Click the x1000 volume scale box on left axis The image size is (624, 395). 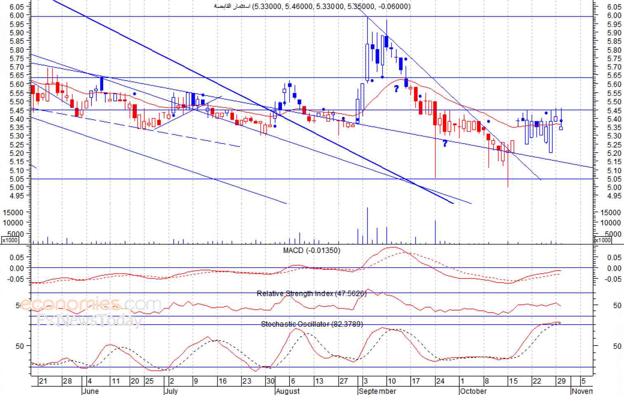(10, 240)
